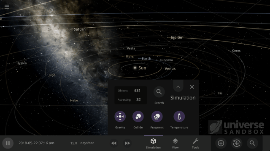Slow down simulation with rewind arrows

click(x=114, y=143)
